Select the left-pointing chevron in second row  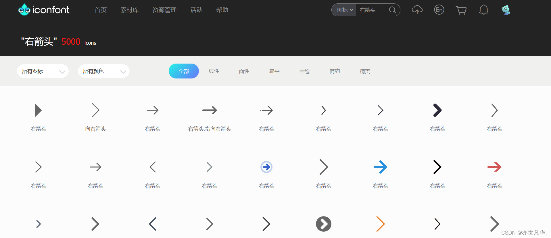(153, 167)
